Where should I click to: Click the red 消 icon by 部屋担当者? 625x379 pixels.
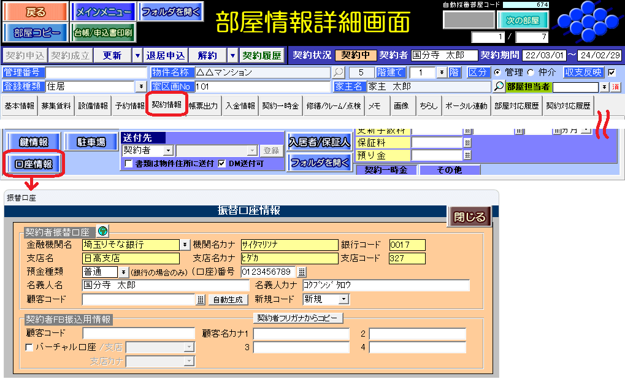(x=615, y=86)
